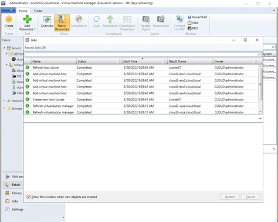Click the navigation pane options arrow

63,217
